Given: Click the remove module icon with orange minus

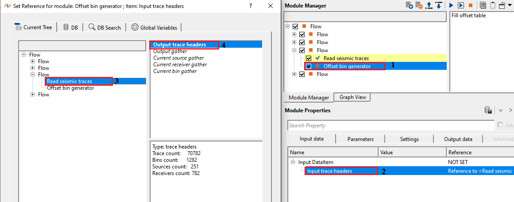Looking at the screenshot, I should point(419,5).
